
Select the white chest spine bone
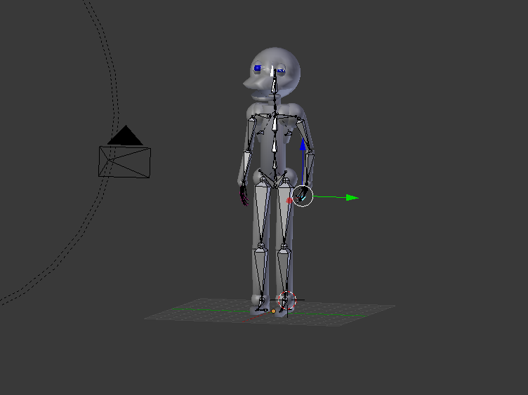275,123
